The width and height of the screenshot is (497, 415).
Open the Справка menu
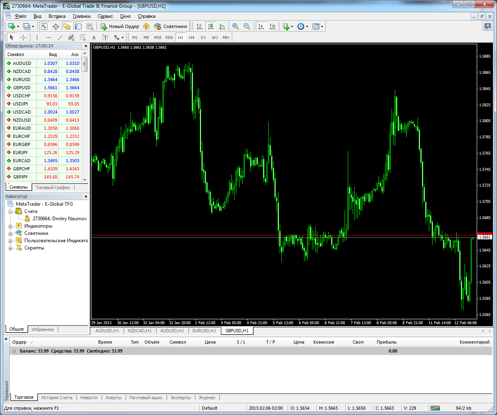point(147,16)
